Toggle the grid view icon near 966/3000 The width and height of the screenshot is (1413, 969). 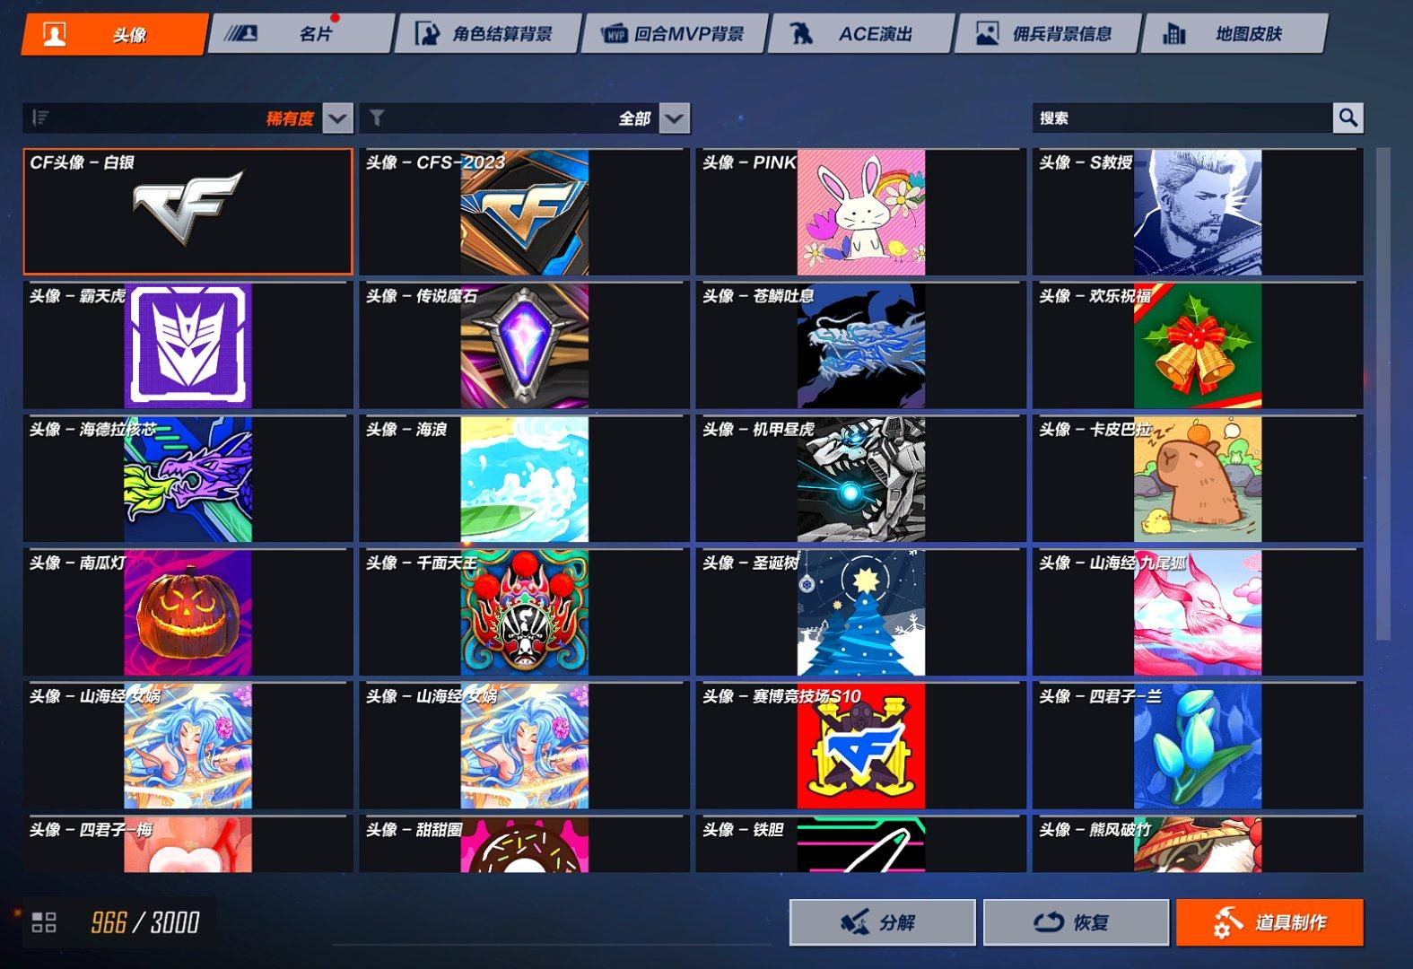tap(44, 921)
